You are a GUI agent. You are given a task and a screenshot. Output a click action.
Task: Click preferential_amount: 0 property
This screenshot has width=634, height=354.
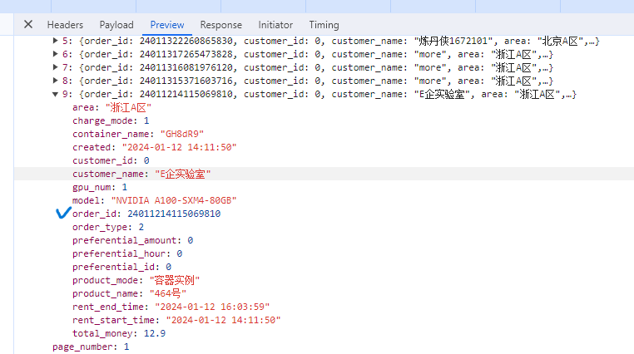click(x=132, y=240)
